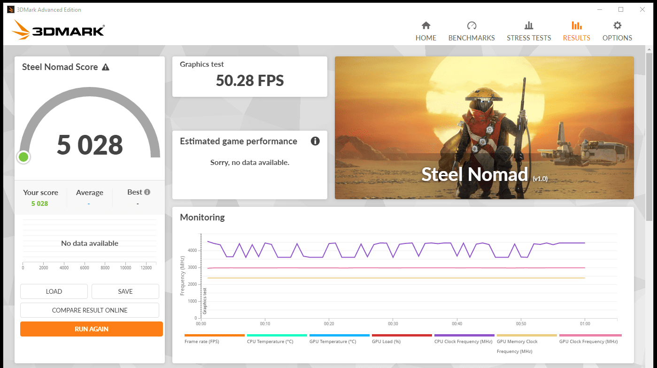Click the warning triangle beside Steel Nomad Score
The image size is (657, 368).
pyautogui.click(x=106, y=67)
